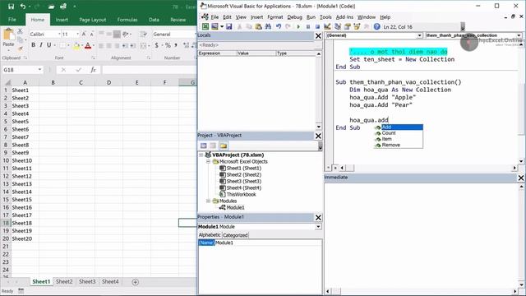Screen dimensions: 526x296
Task: Toggle Design Mode icon in VBA toolbar
Action: (x=327, y=26)
